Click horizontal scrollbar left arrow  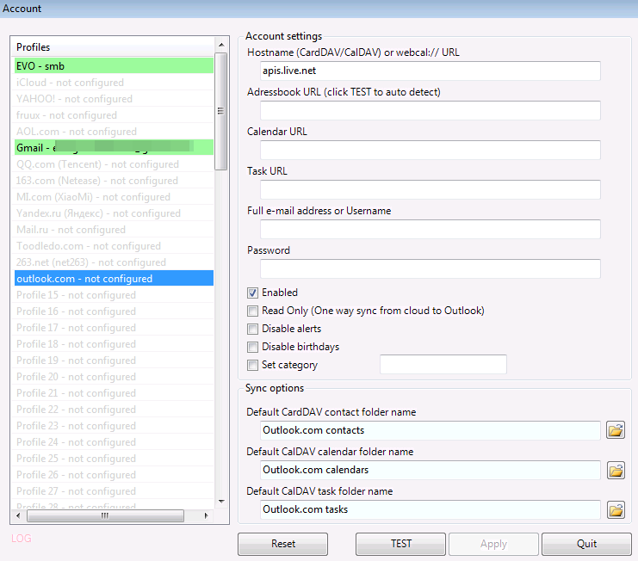[18, 516]
